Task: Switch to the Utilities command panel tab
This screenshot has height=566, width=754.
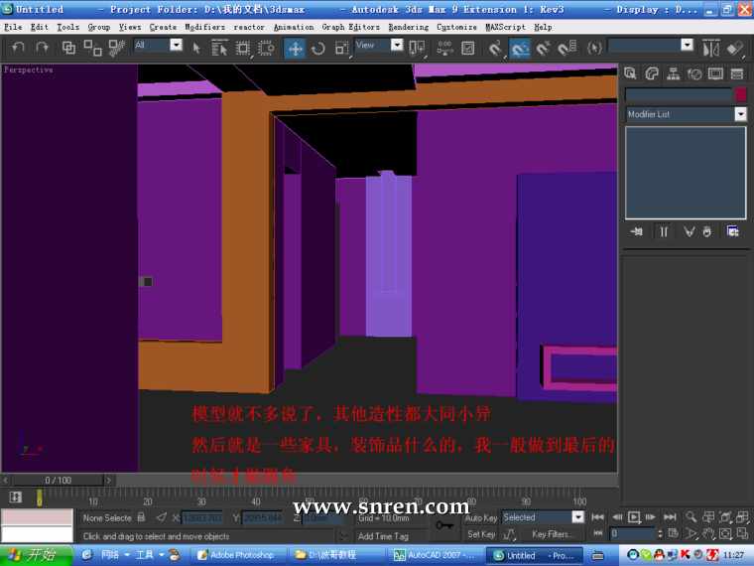Action: coord(737,73)
